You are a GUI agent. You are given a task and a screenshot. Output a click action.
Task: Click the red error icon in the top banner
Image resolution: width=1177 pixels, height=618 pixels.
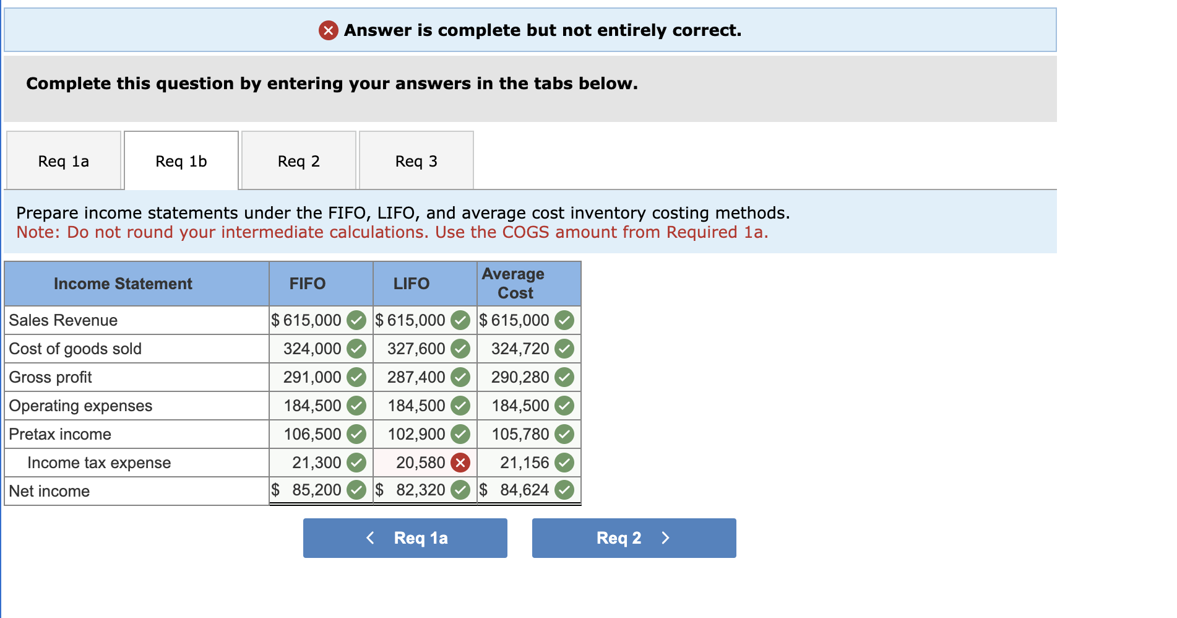coord(329,29)
